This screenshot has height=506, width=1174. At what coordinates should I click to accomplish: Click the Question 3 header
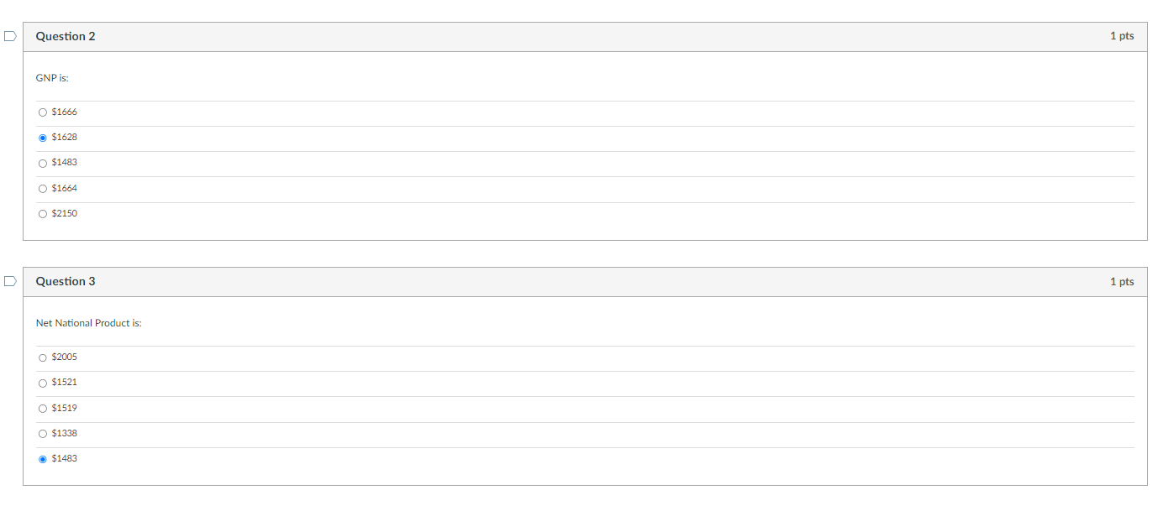(x=66, y=281)
